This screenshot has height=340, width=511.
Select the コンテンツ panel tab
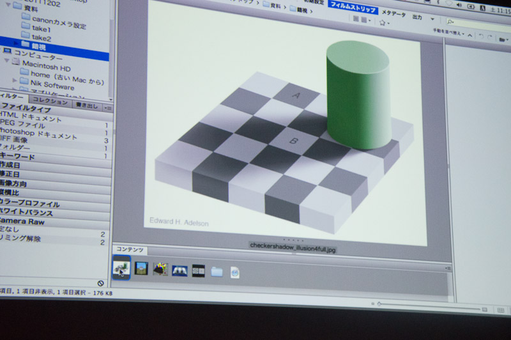coord(130,249)
